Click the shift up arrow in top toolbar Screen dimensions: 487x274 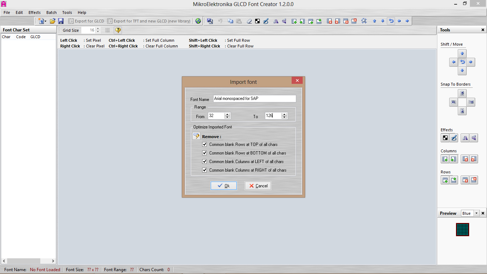(x=374, y=21)
